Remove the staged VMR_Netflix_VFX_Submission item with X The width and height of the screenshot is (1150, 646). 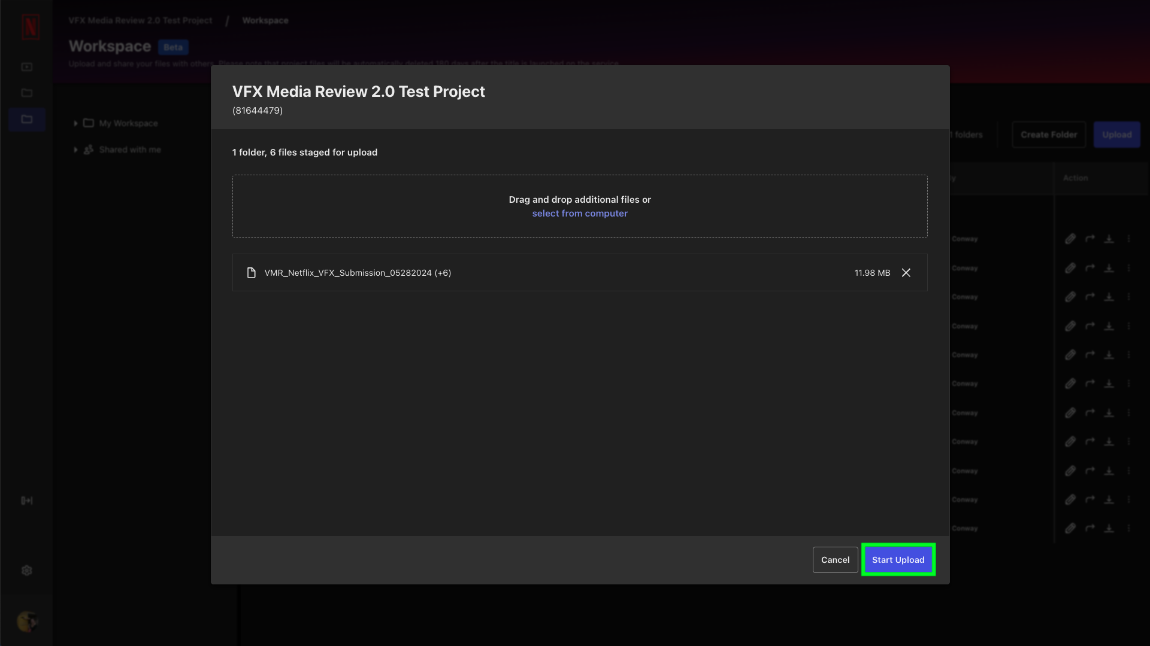(906, 273)
